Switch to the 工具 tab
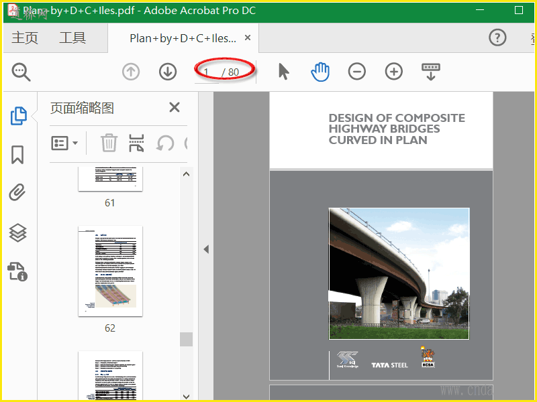 tap(72, 38)
